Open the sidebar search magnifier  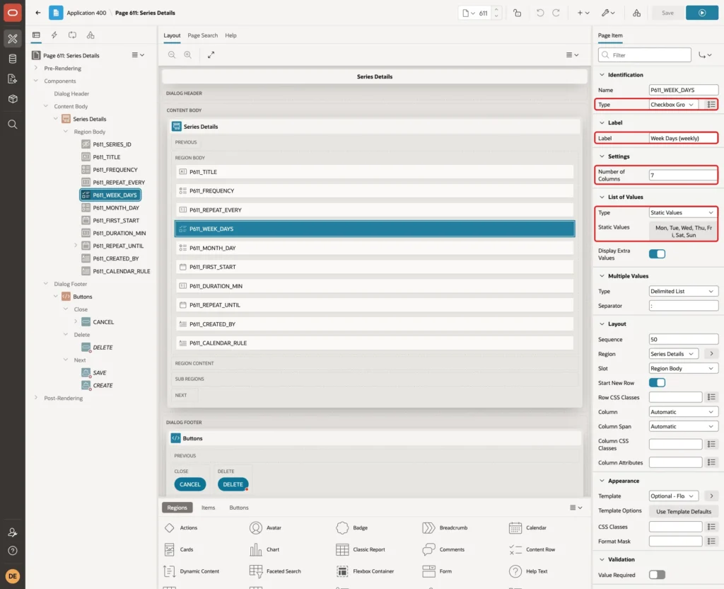13,125
